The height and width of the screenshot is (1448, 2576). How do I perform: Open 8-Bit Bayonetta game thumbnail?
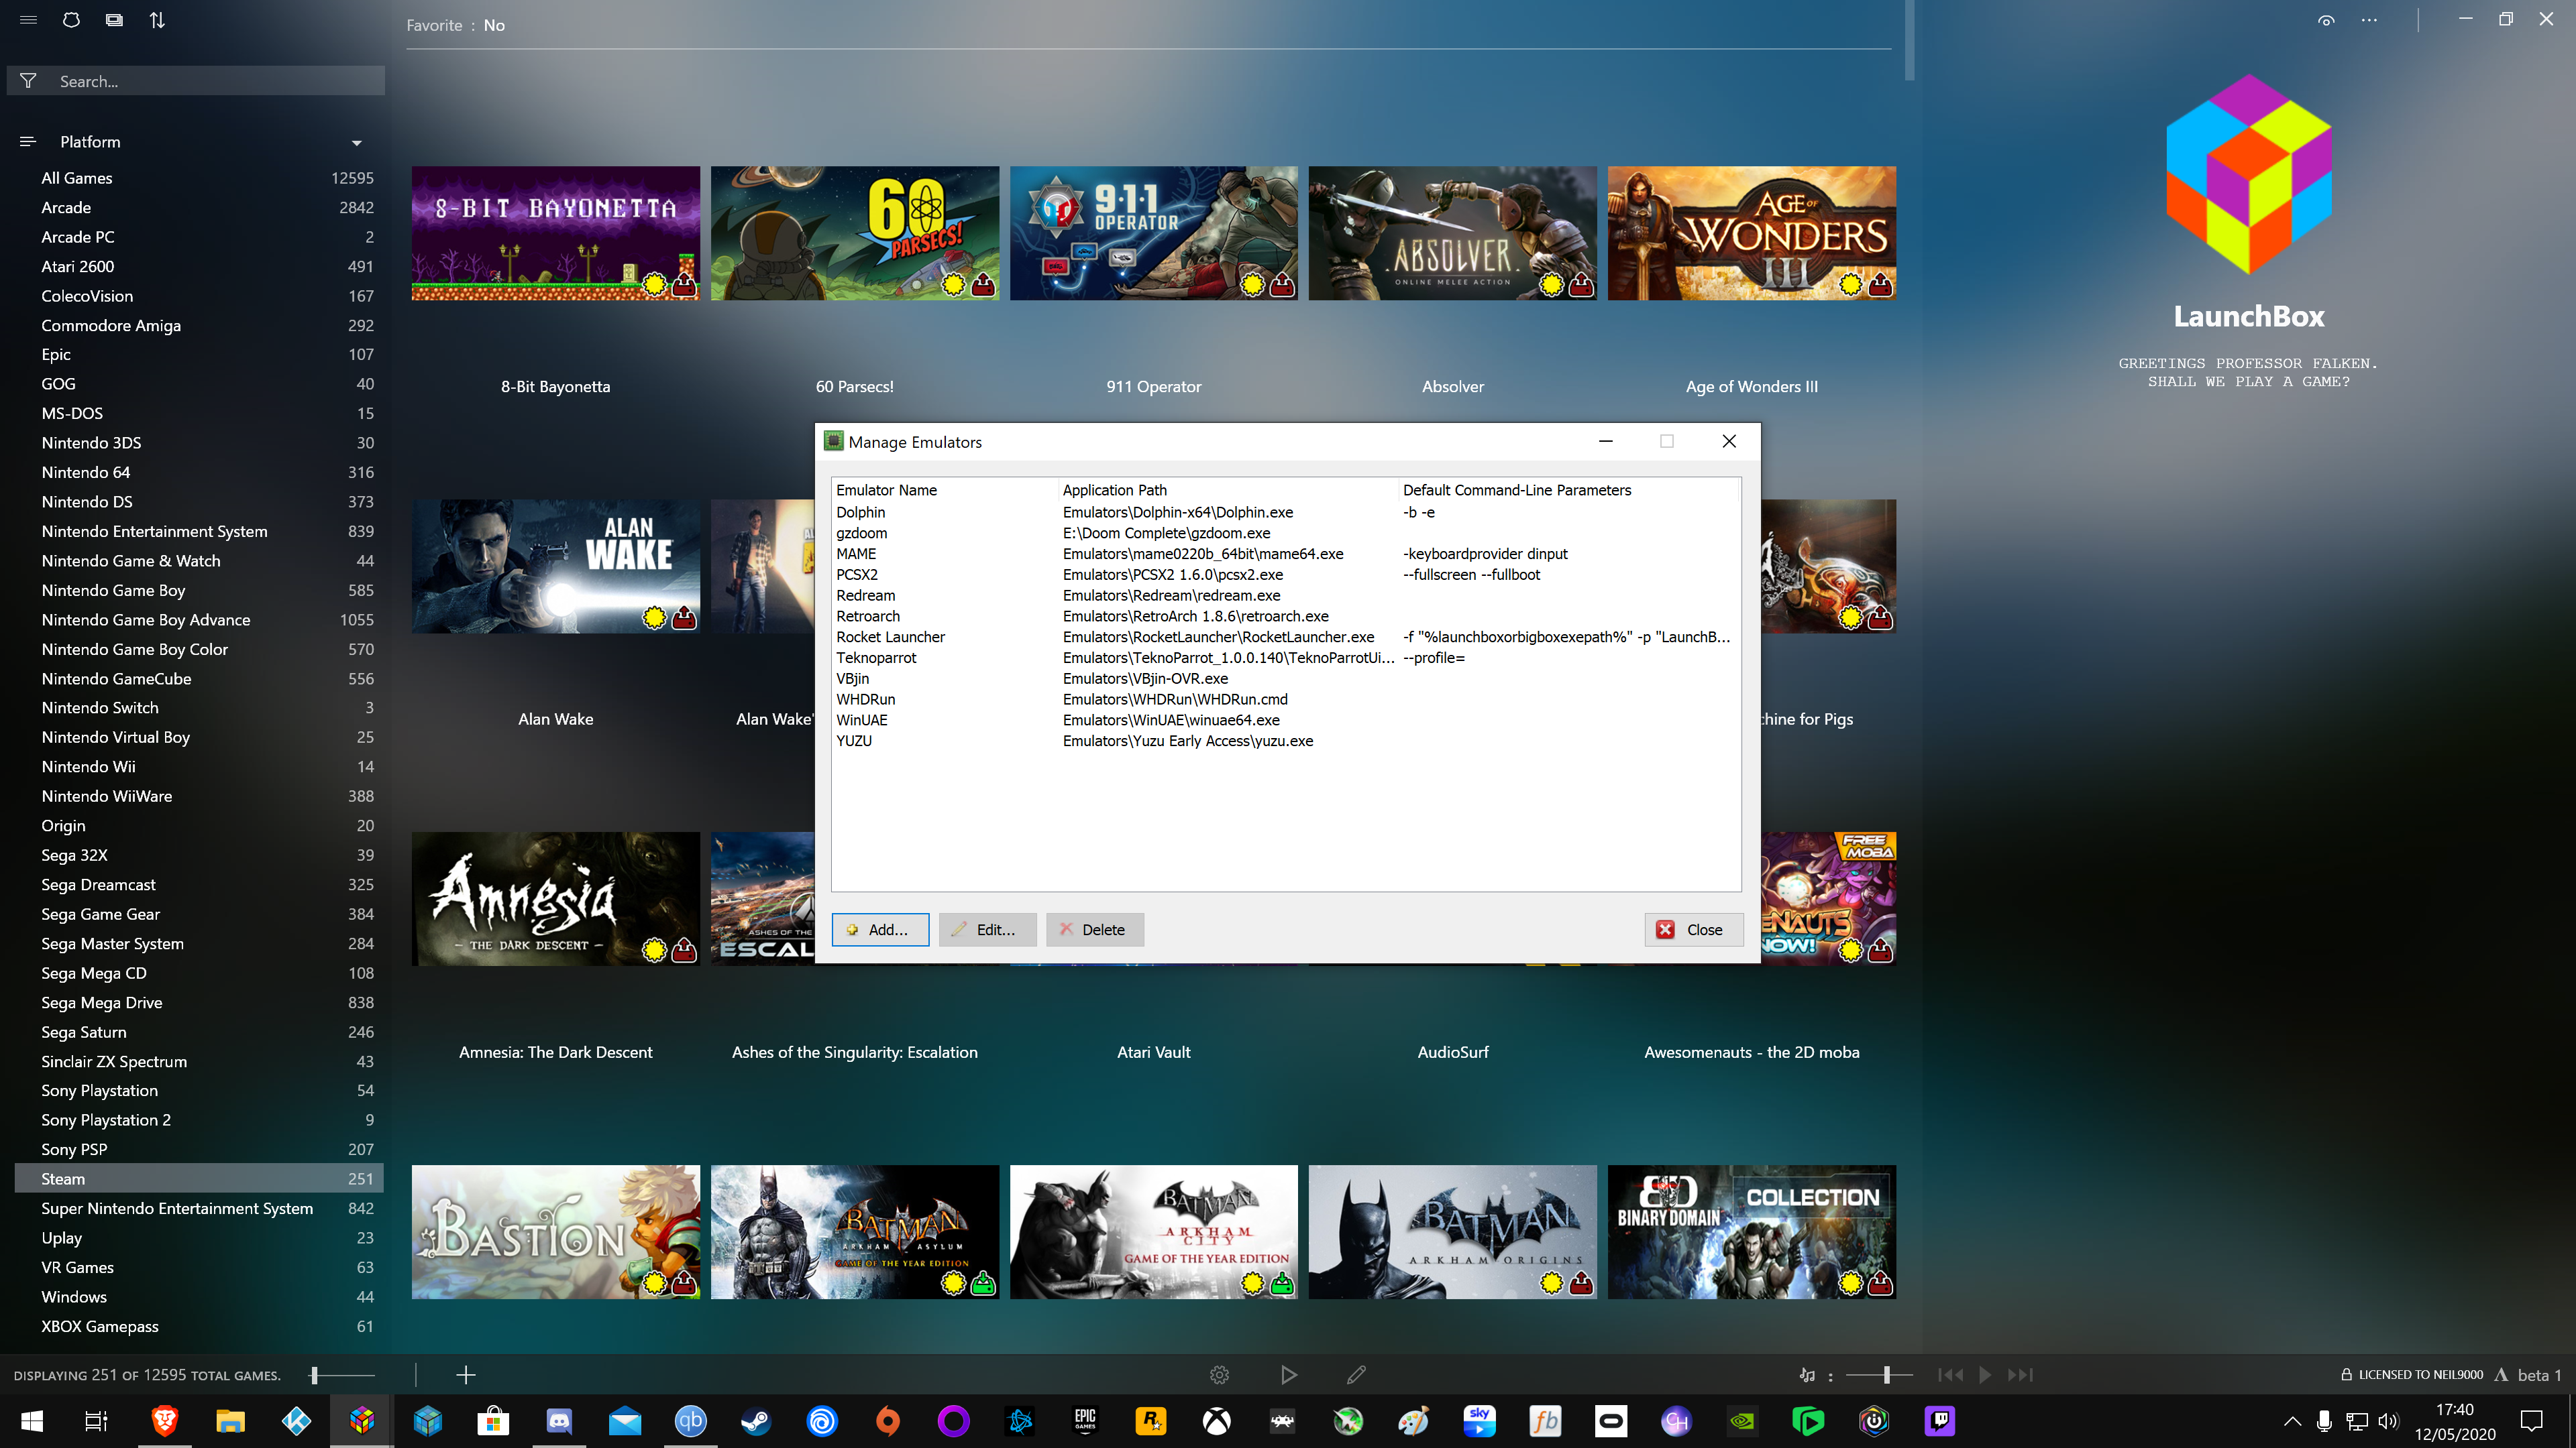coord(556,233)
